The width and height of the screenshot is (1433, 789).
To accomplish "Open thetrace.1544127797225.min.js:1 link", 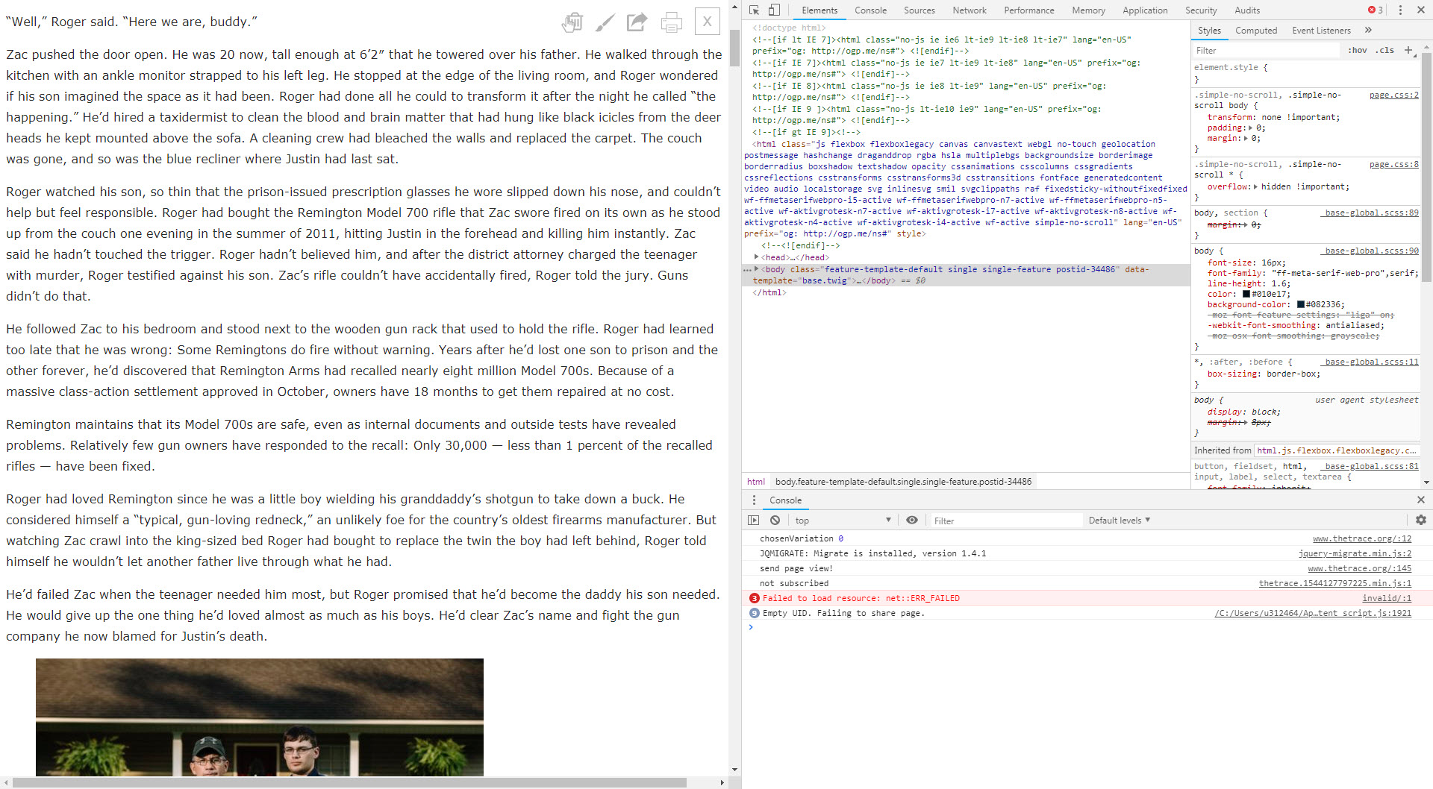I will (1334, 584).
